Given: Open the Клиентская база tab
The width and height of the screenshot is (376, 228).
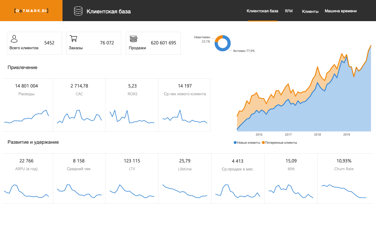Looking at the screenshot, I should coord(263,11).
